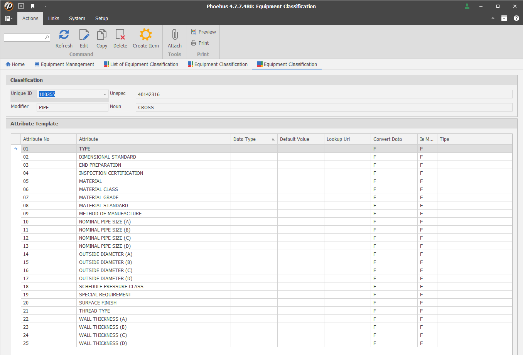Open the quick access dropdown arrow
523x355 pixels.
click(45, 7)
